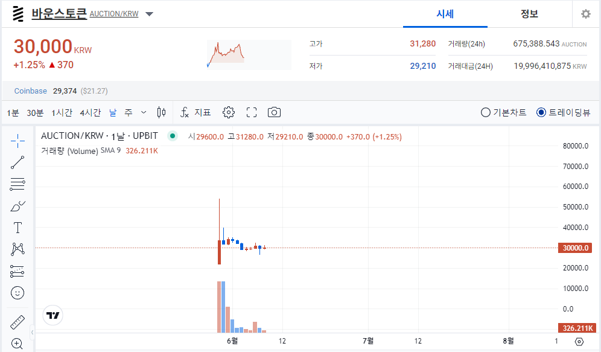Viewport: 601px width, 352px height.
Task: Open the Coinbase price link
Action: [30, 91]
